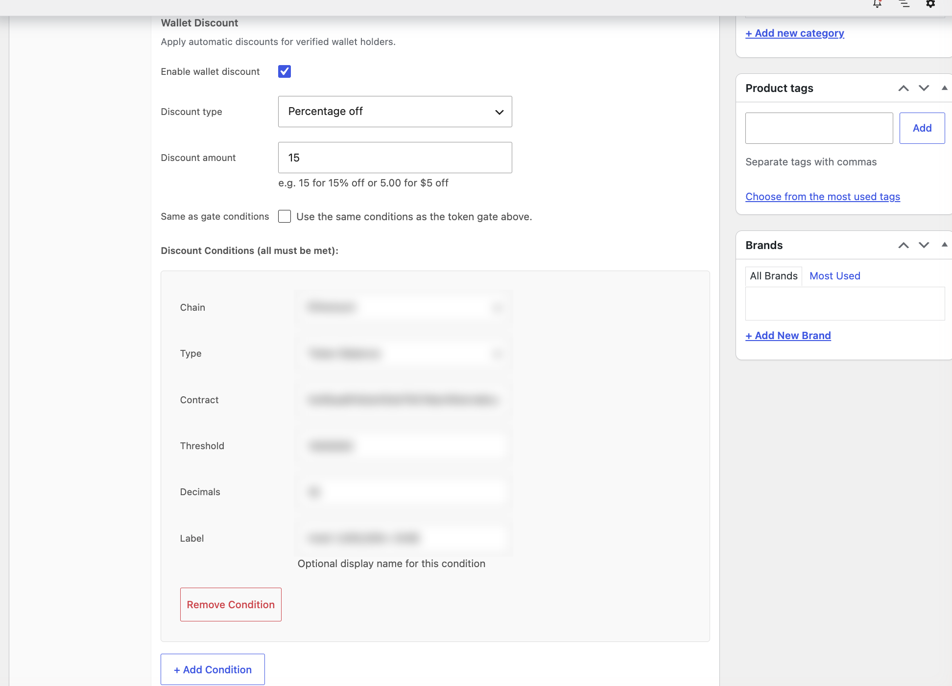Click the + Add Condition button

pos(213,669)
